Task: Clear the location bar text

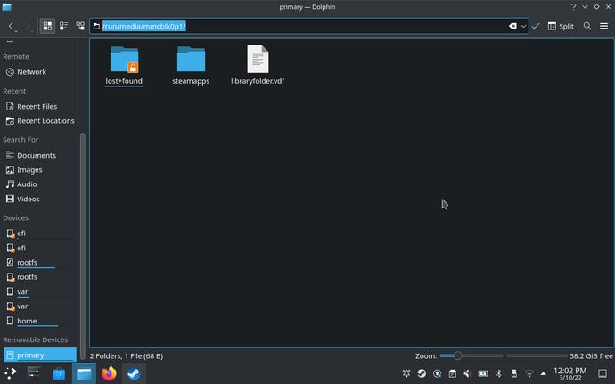Action: [513, 26]
